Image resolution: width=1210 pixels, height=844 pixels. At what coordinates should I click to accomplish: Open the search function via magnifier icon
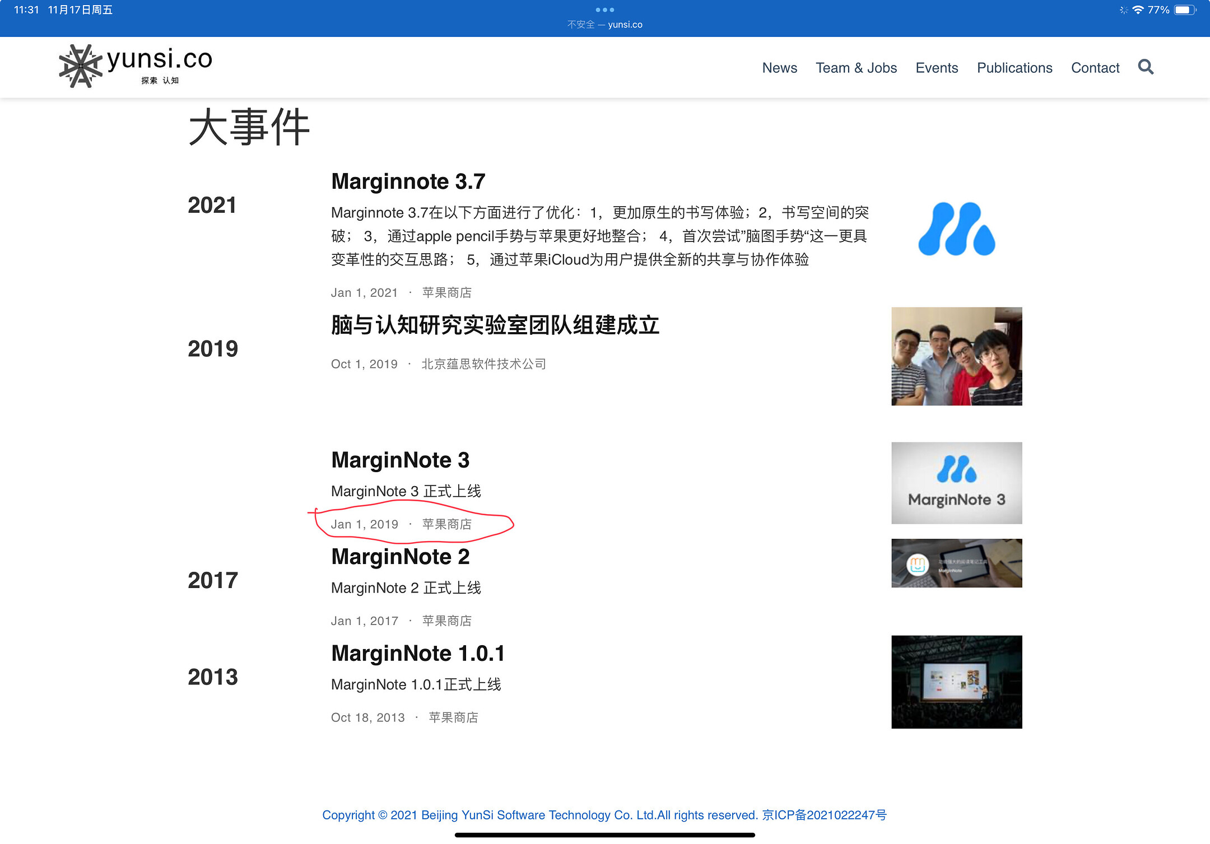coord(1146,67)
